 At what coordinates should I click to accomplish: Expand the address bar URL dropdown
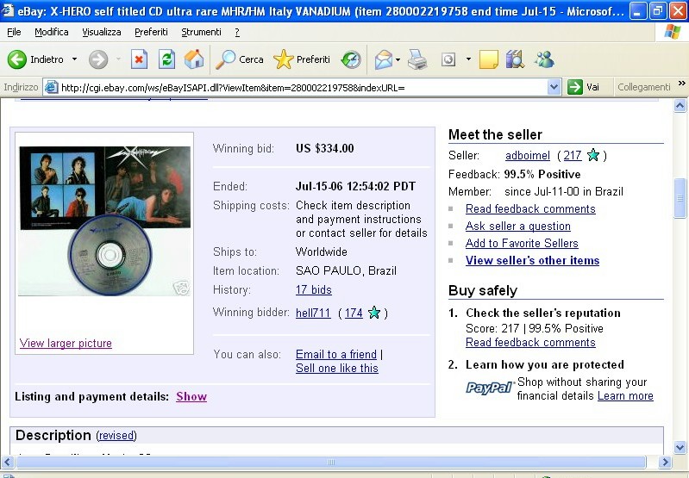tap(554, 87)
